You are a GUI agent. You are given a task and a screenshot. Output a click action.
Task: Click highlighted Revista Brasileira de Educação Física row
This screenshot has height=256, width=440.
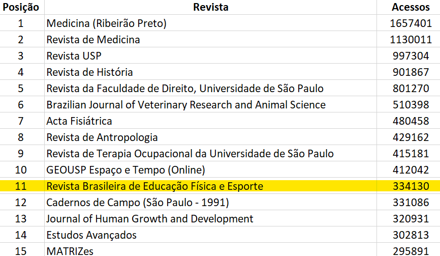[220, 186]
